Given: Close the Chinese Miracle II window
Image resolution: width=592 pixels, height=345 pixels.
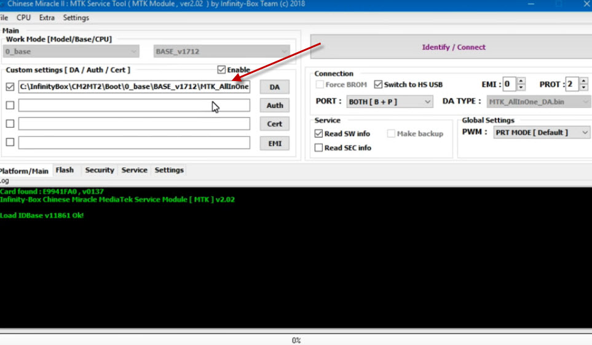Looking at the screenshot, I should (587, 4).
